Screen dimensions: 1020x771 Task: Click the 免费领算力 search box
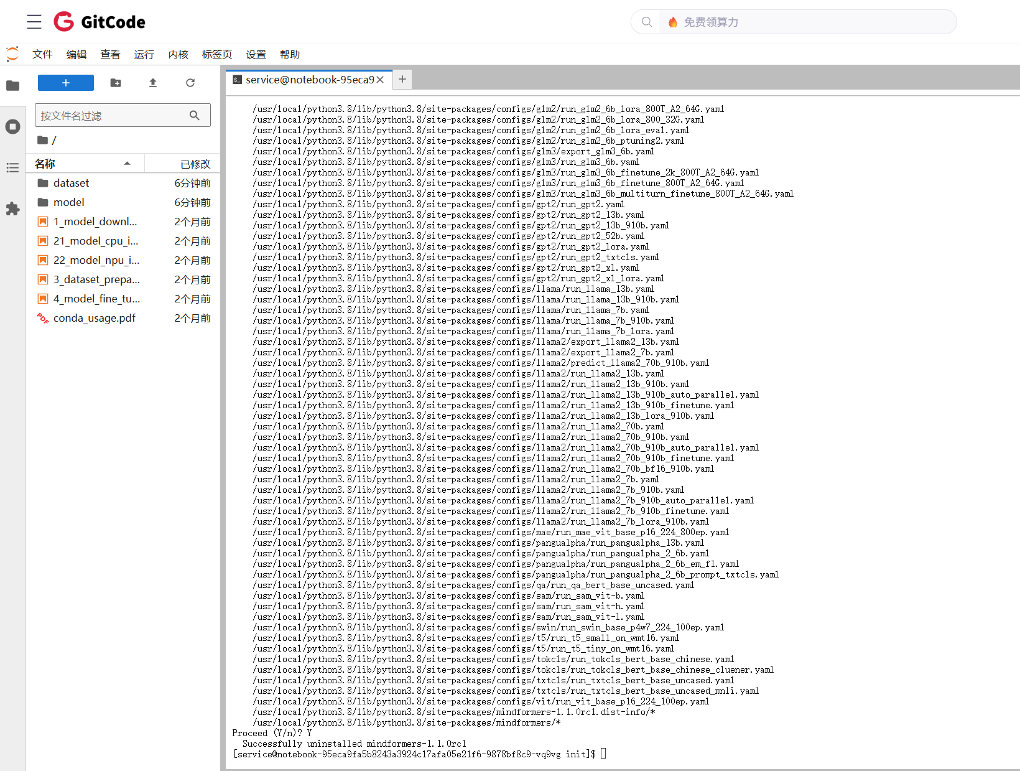(809, 22)
